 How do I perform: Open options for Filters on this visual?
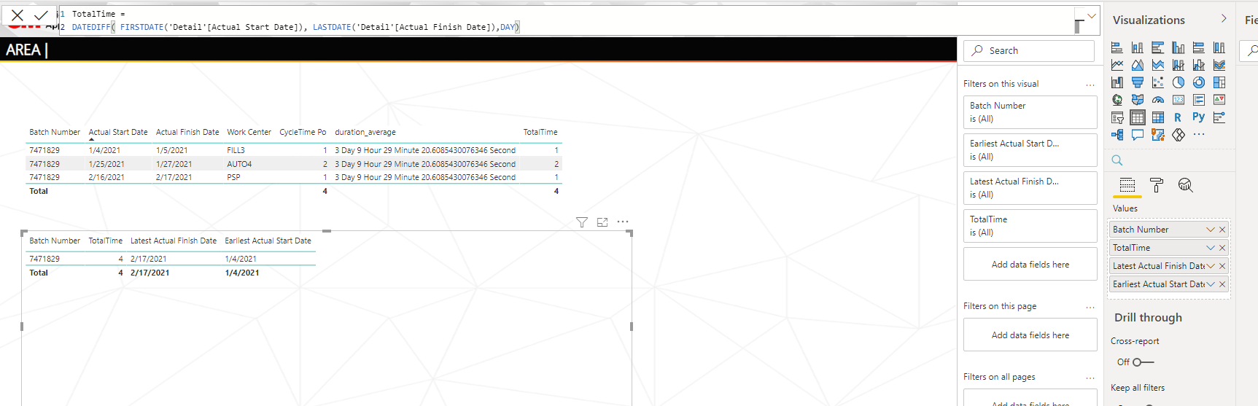(1090, 85)
